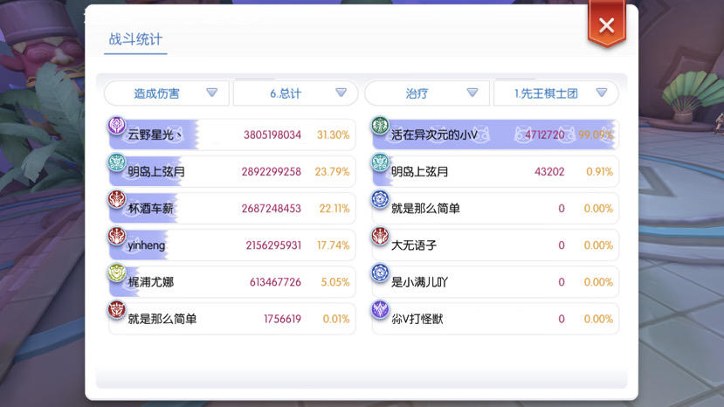This screenshot has height=407, width=724.
Task: Click healing value 4712720
Action: 544,135
